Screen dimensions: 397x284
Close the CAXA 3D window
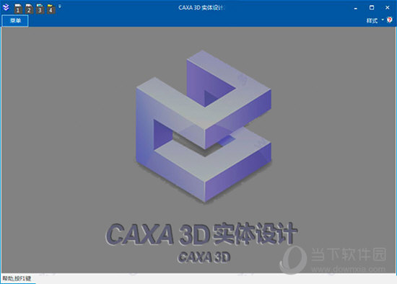coord(388,8)
